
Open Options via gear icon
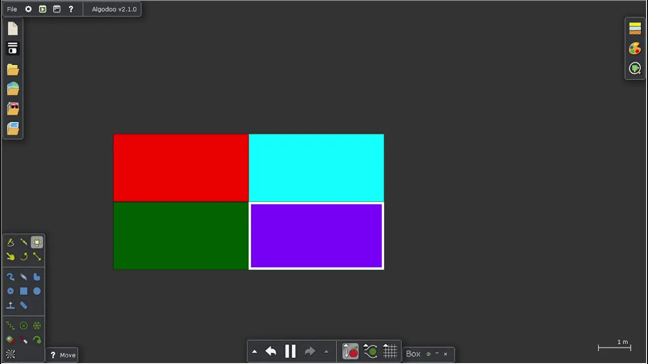click(x=28, y=9)
